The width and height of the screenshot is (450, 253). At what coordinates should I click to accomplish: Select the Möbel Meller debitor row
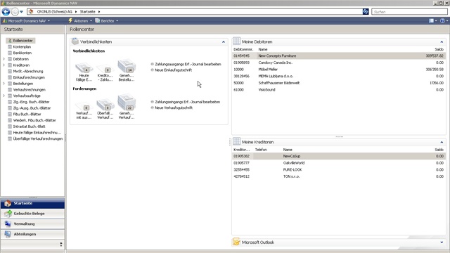(x=339, y=70)
